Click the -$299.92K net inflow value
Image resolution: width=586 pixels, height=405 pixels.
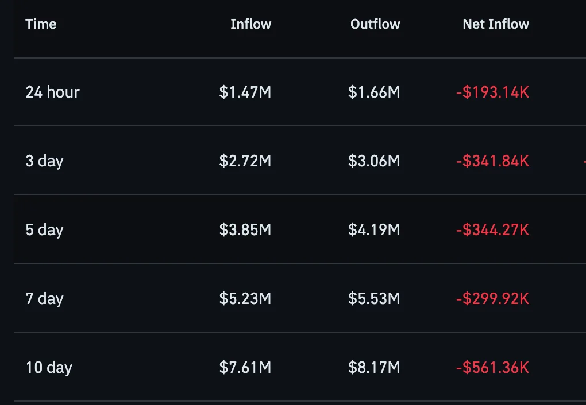click(x=492, y=299)
